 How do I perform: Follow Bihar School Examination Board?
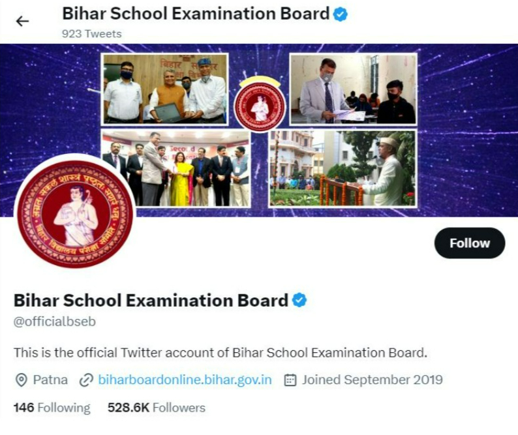pos(470,243)
